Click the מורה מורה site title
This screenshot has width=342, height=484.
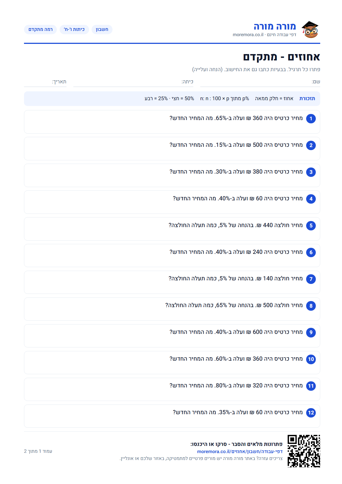point(275,26)
